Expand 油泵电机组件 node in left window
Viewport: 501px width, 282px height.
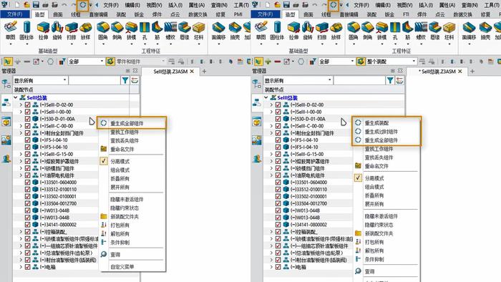point(21,175)
